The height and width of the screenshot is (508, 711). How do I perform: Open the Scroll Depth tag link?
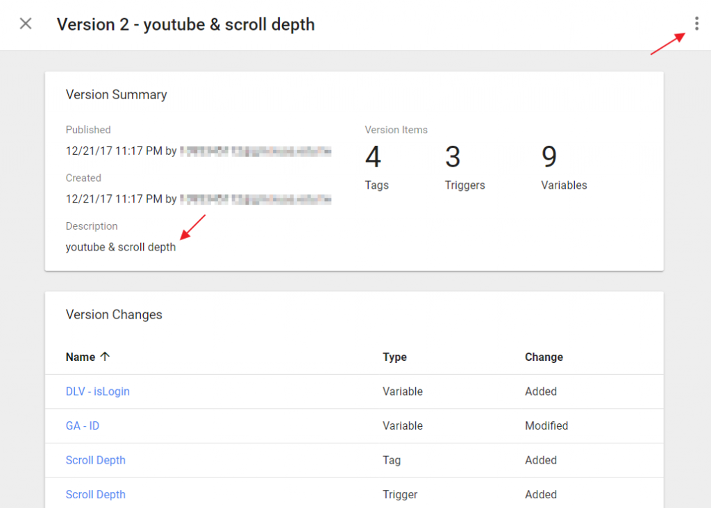96,460
